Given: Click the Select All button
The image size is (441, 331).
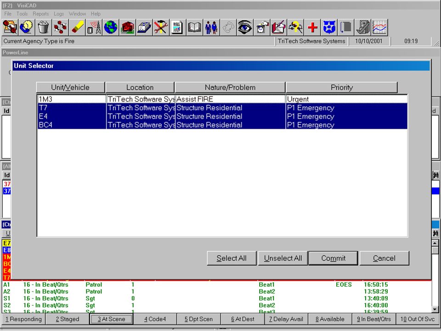Looking at the screenshot, I should coord(232,258).
